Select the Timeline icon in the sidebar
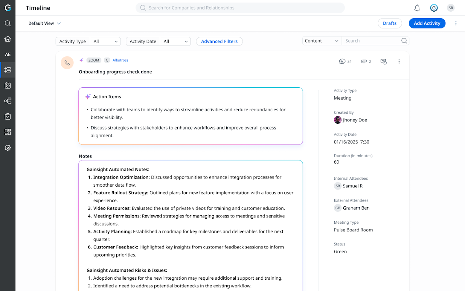This screenshot has width=465, height=291. [x=8, y=70]
